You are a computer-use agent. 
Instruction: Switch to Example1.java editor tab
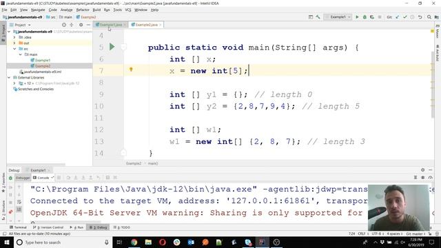click(x=111, y=25)
